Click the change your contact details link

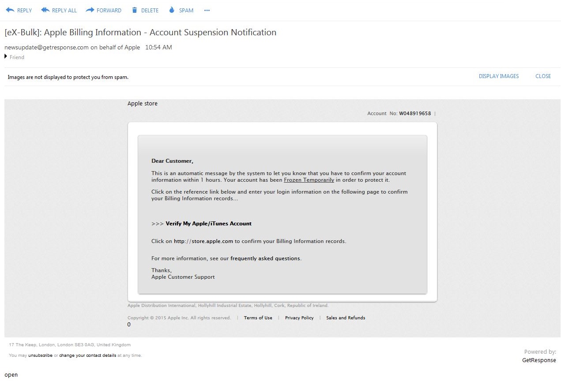(x=87, y=355)
